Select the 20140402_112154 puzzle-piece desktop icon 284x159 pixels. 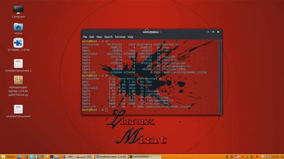pyautogui.click(x=18, y=43)
